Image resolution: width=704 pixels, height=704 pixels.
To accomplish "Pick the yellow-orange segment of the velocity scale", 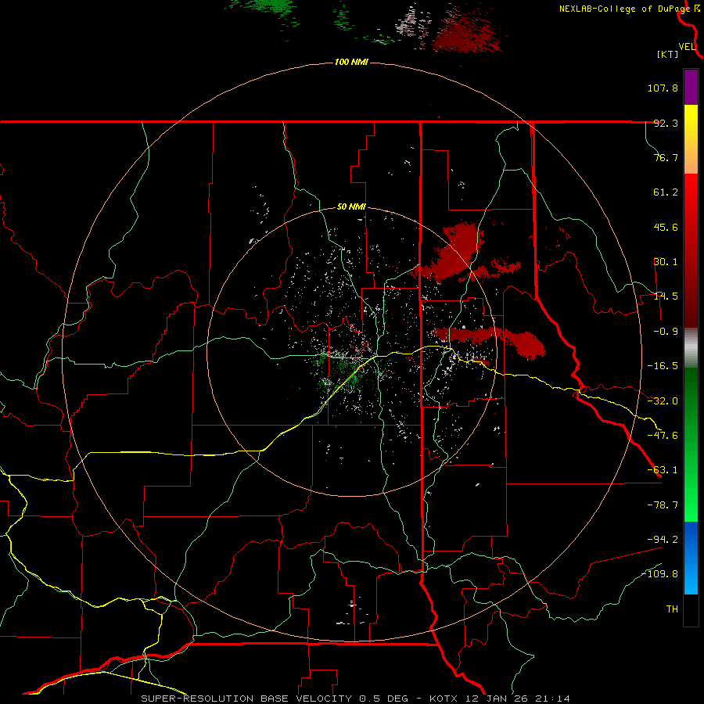I will [691, 139].
